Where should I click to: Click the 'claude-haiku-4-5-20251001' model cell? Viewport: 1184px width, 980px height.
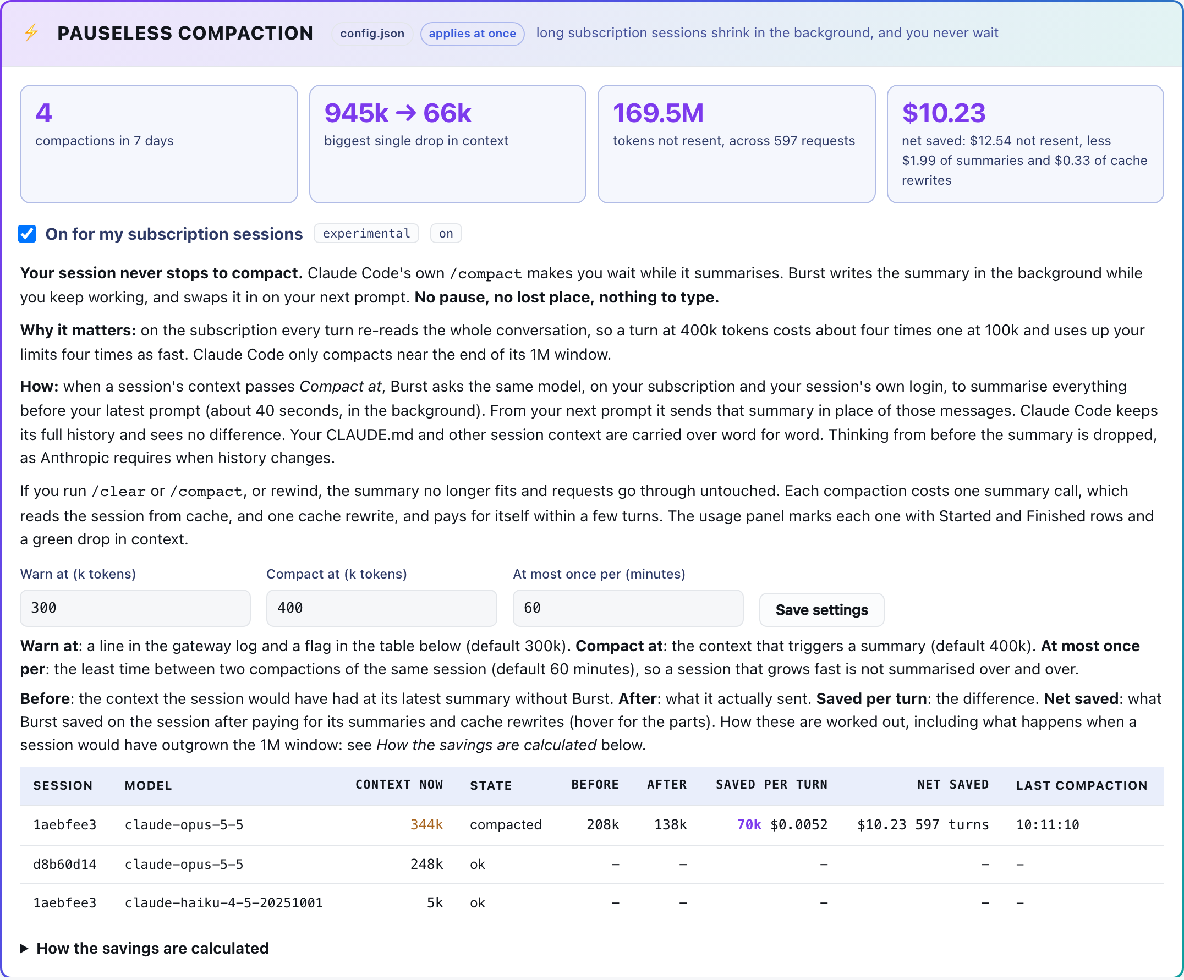(x=224, y=903)
